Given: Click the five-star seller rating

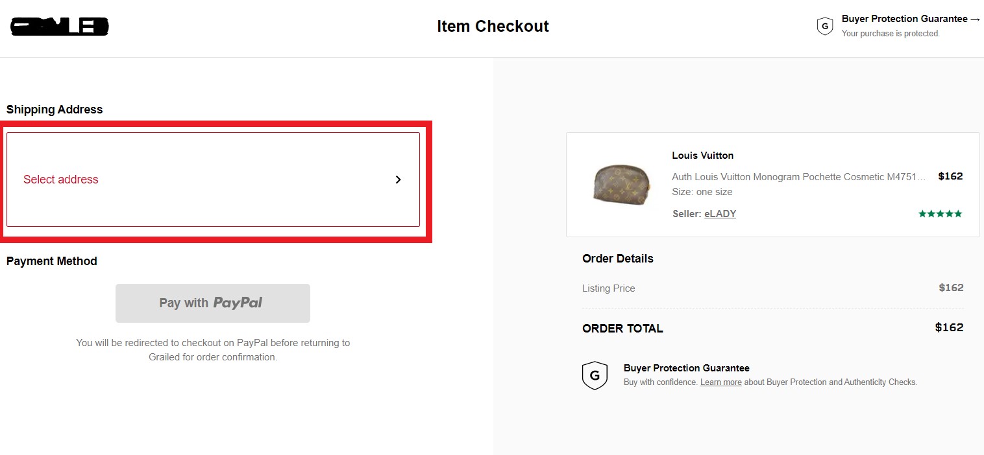Looking at the screenshot, I should [x=940, y=213].
